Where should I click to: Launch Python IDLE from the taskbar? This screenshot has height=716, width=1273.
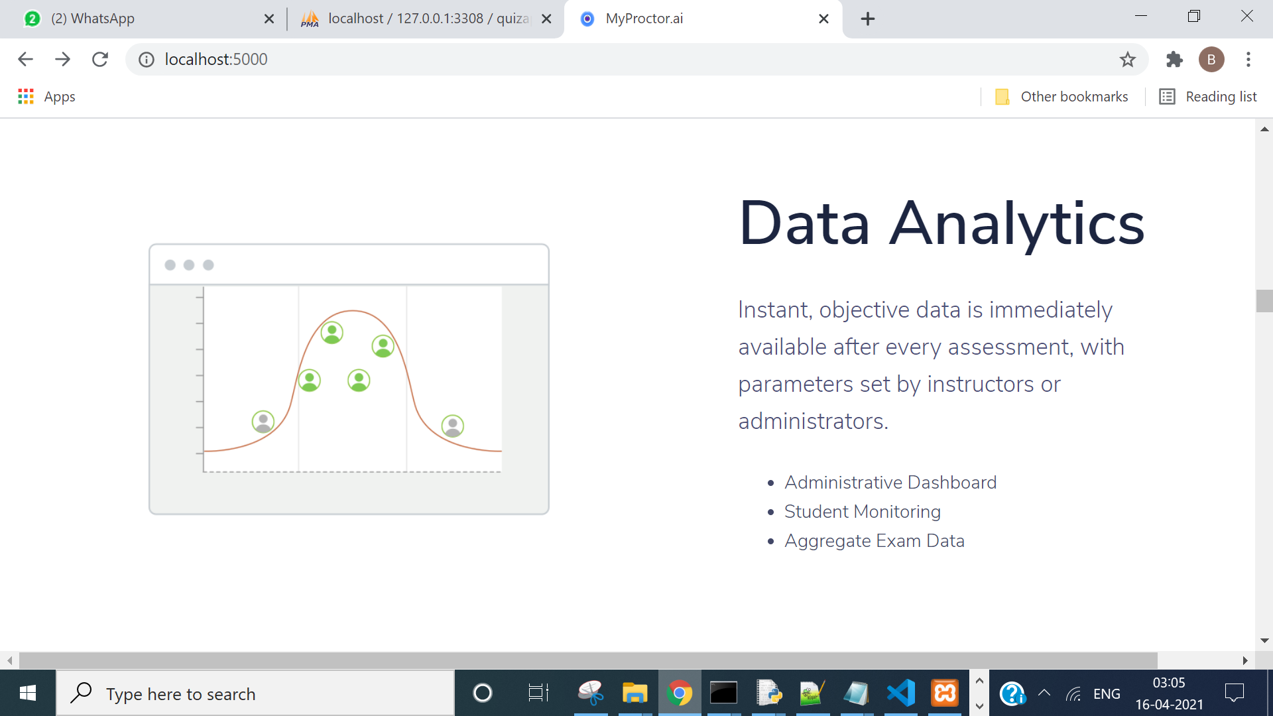pos(768,693)
